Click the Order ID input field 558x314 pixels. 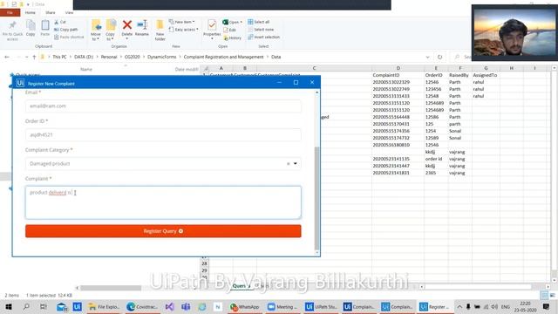pos(163,135)
